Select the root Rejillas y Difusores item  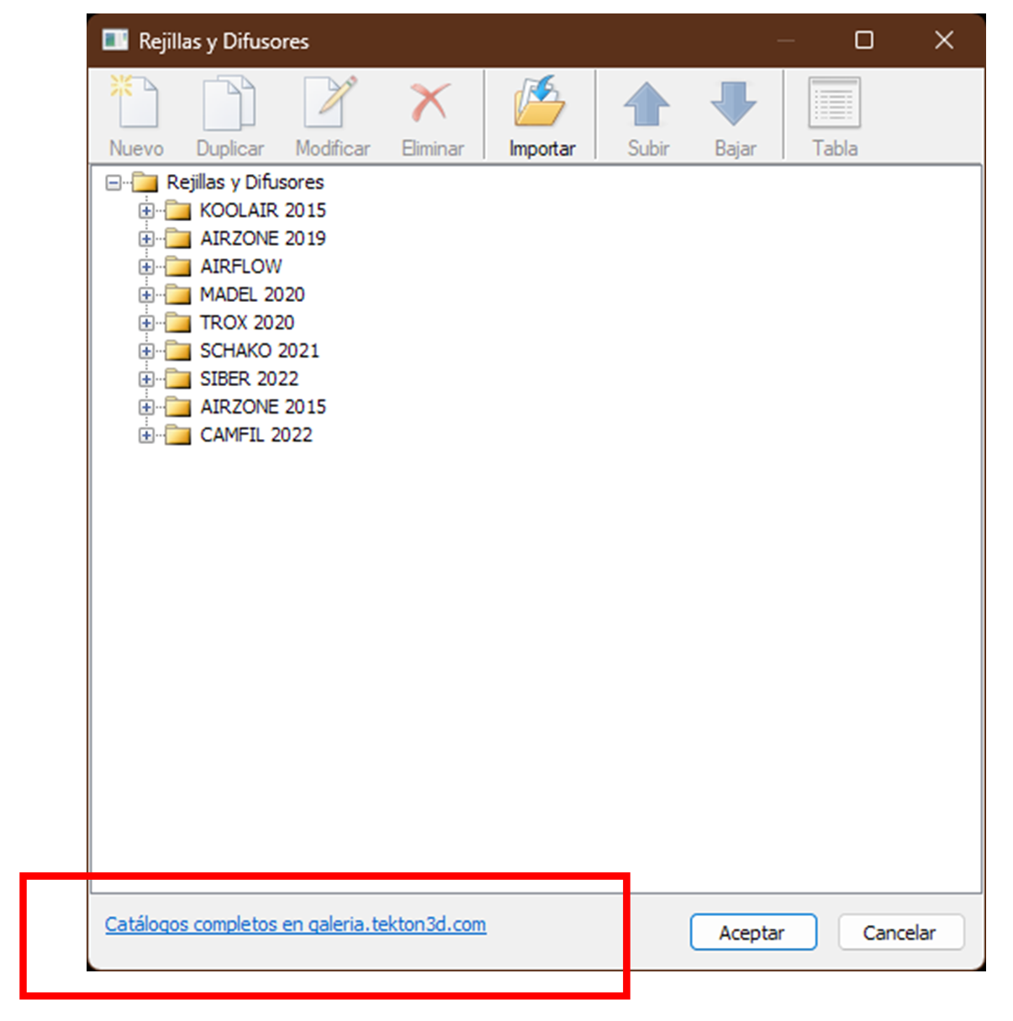point(245,182)
